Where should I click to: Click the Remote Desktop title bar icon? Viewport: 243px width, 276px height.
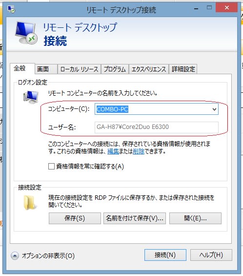click(x=11, y=9)
